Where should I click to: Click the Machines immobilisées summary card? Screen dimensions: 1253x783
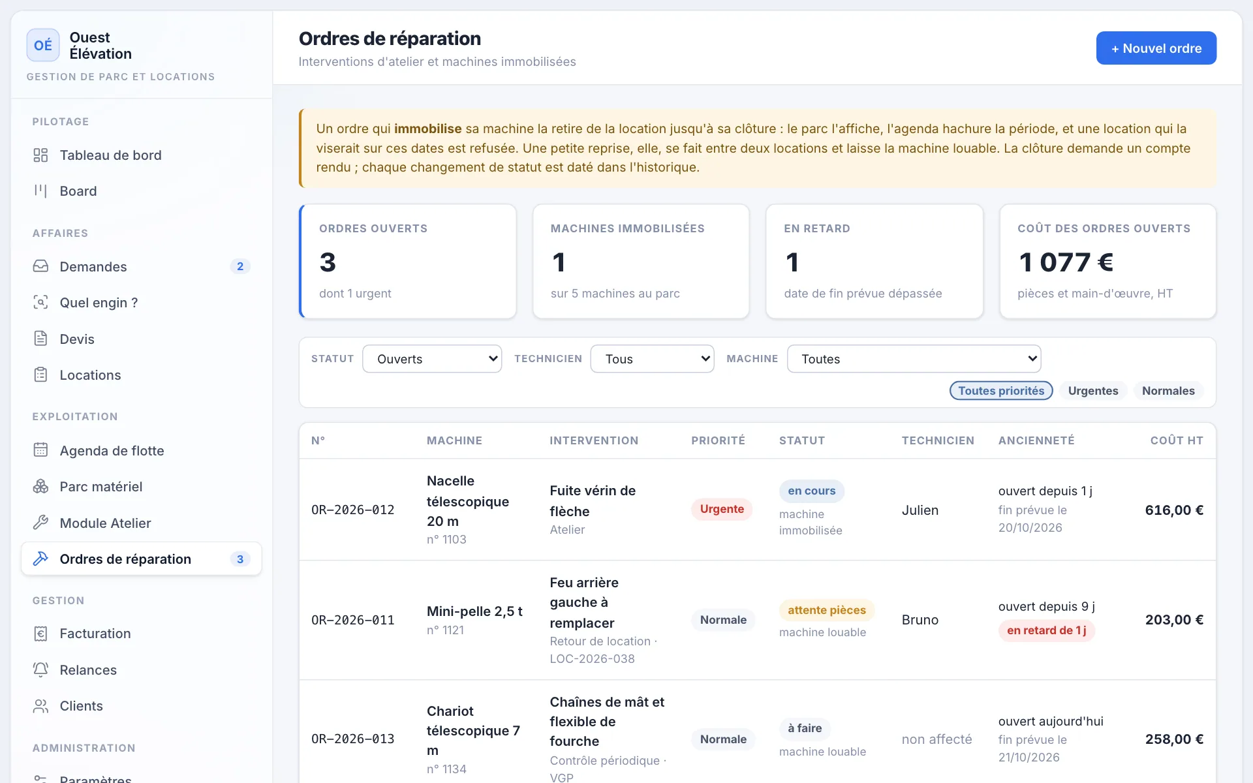[x=641, y=262]
